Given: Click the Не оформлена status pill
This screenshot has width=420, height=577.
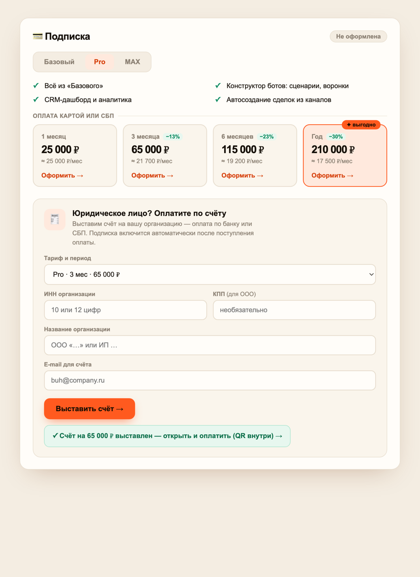Looking at the screenshot, I should pos(358,37).
